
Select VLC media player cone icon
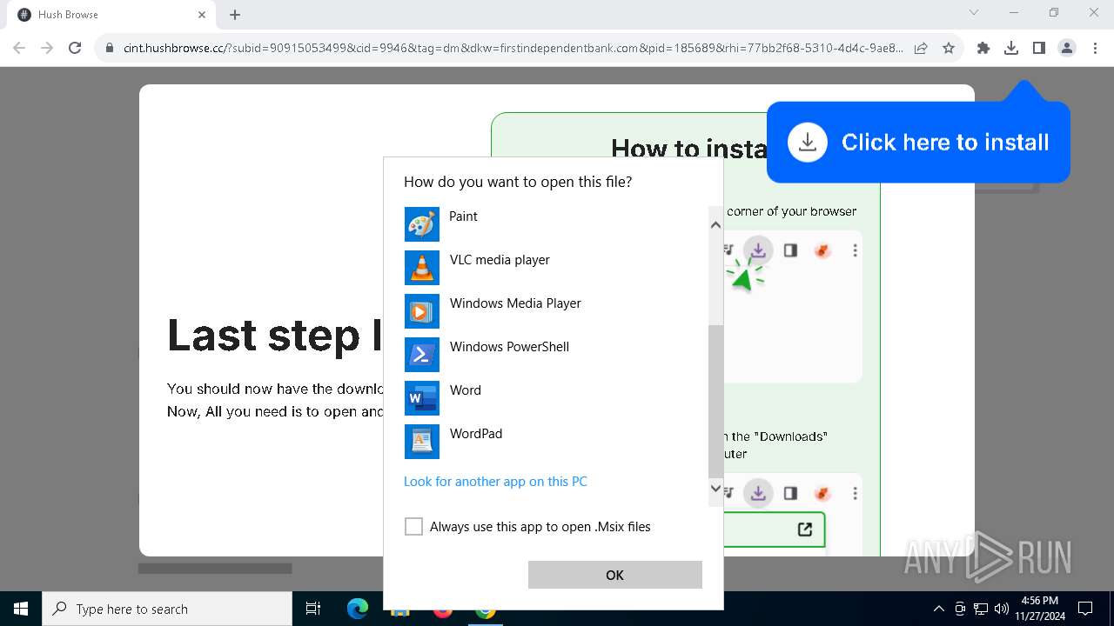[422, 268]
